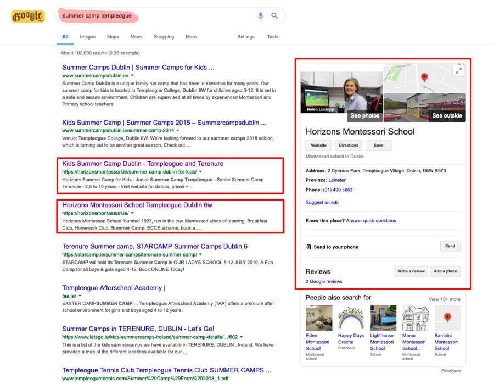Open Manor Montessori School sketch thumbnail
494x384 pixels.
[x=416, y=318]
